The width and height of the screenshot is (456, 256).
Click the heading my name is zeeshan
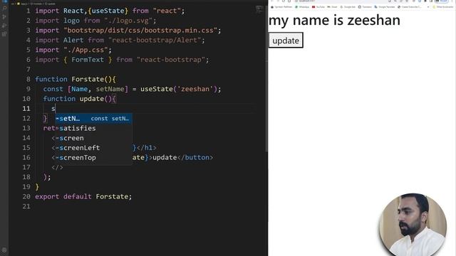[x=334, y=21]
